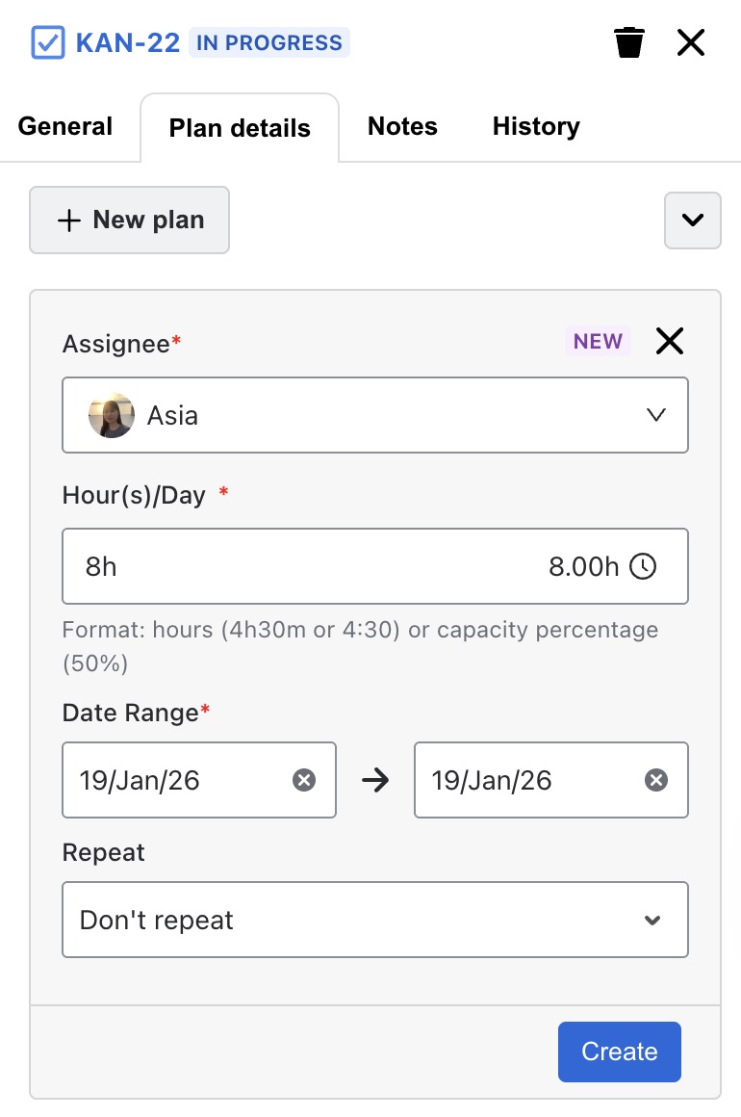Click Asia's avatar picture
The image size is (741, 1117).
pos(111,415)
